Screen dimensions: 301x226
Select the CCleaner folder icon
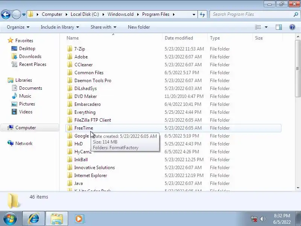70,64
